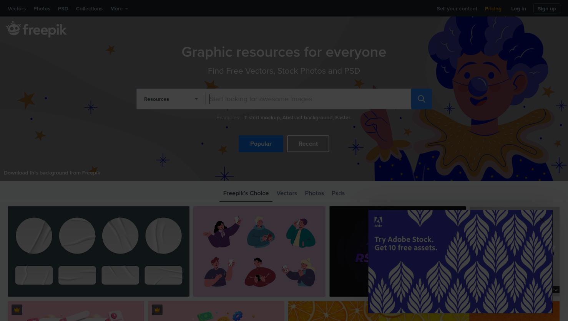
Task: Click the Adobe logo in the ad
Action: [x=378, y=222]
